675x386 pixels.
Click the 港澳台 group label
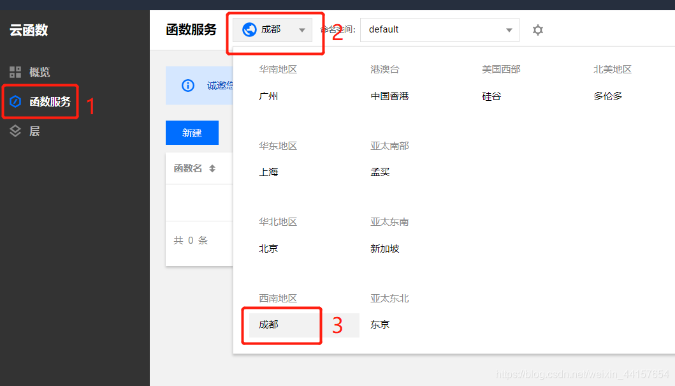[385, 70]
